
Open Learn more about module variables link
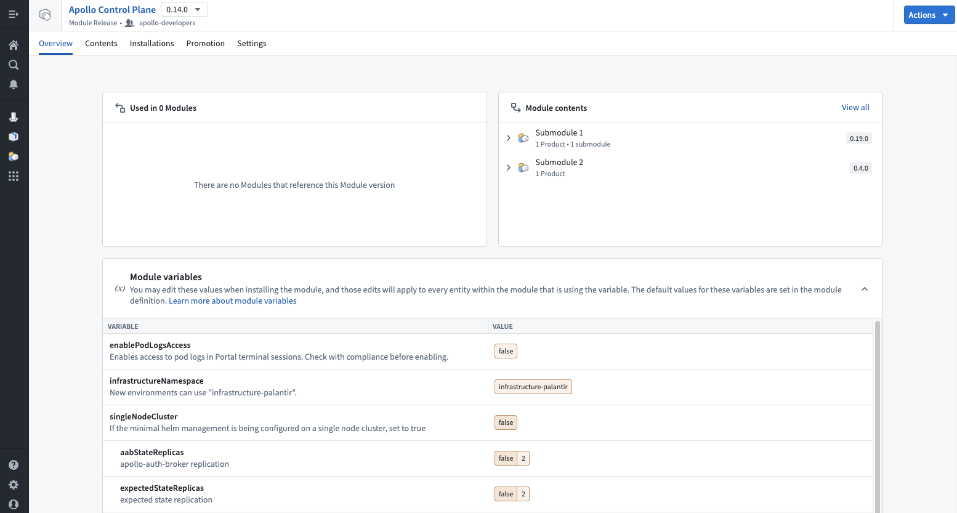[233, 301]
